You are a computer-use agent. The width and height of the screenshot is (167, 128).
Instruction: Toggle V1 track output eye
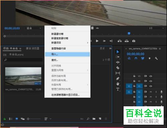(151, 86)
